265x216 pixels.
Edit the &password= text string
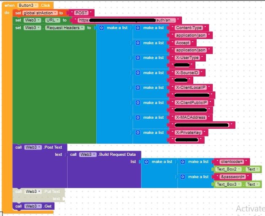(233, 177)
